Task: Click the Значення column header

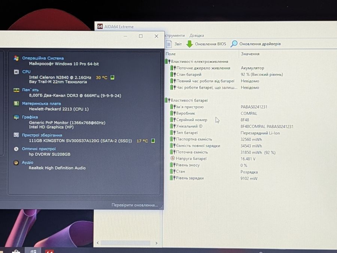Action: coord(250,54)
